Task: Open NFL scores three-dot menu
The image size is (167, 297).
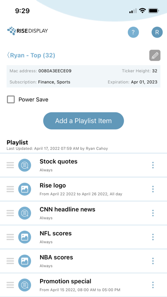Action: pyautogui.click(x=153, y=237)
